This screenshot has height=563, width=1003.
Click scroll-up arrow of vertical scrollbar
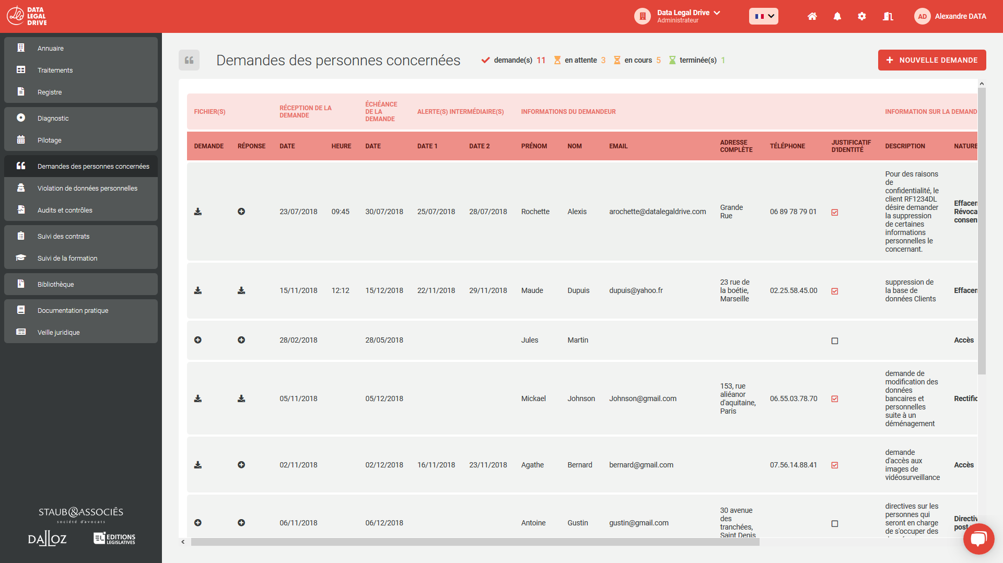coord(982,84)
